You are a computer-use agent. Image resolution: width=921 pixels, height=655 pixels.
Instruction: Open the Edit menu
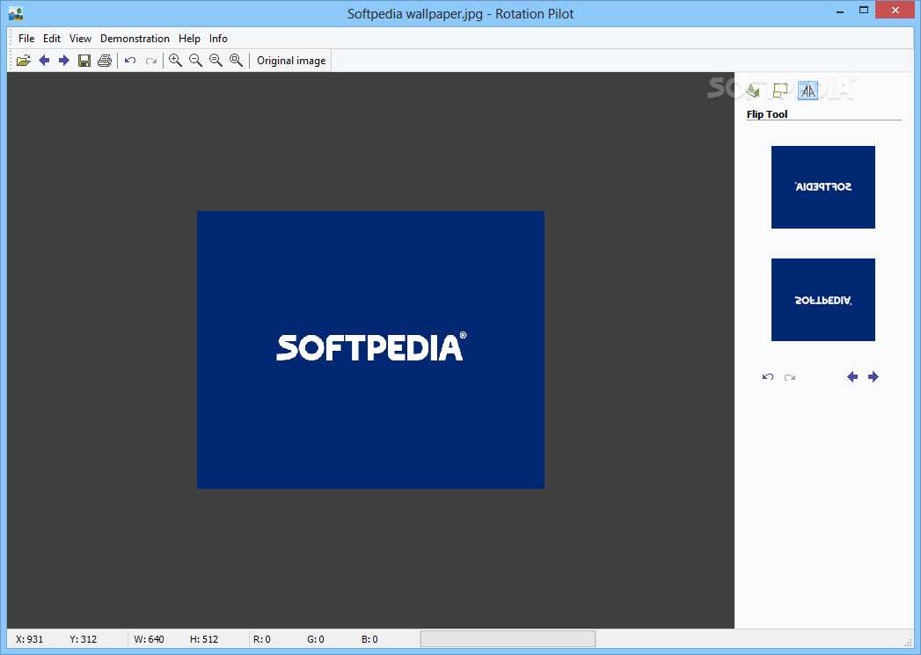click(52, 39)
